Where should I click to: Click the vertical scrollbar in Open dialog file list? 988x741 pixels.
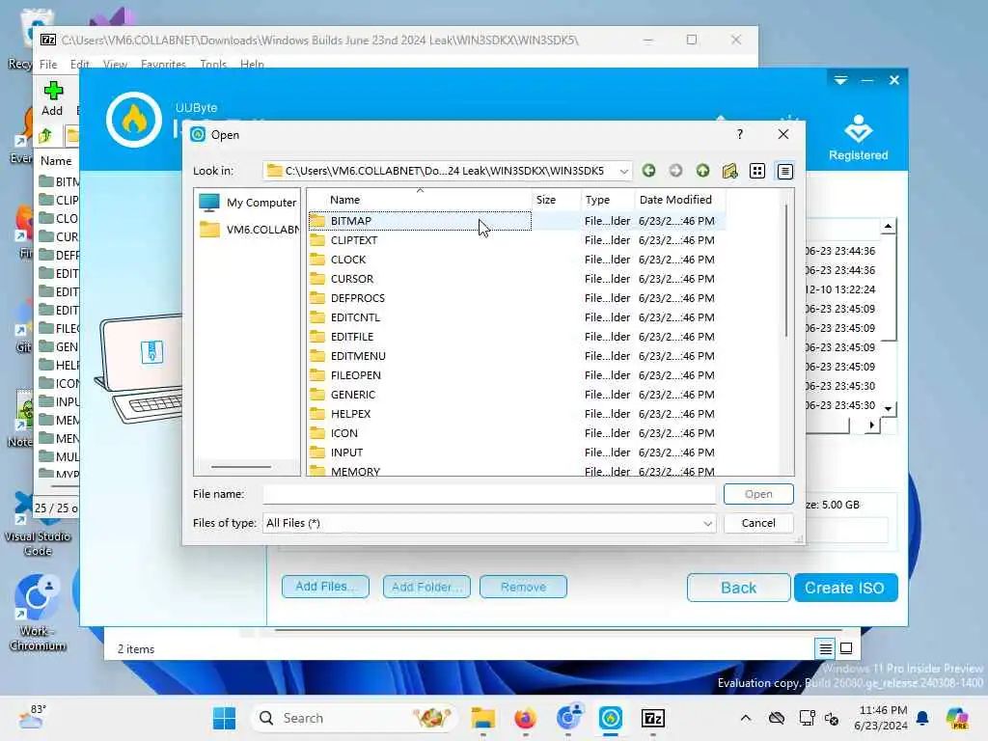(x=786, y=271)
